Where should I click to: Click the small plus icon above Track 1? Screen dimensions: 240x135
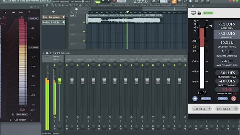[72, 12]
